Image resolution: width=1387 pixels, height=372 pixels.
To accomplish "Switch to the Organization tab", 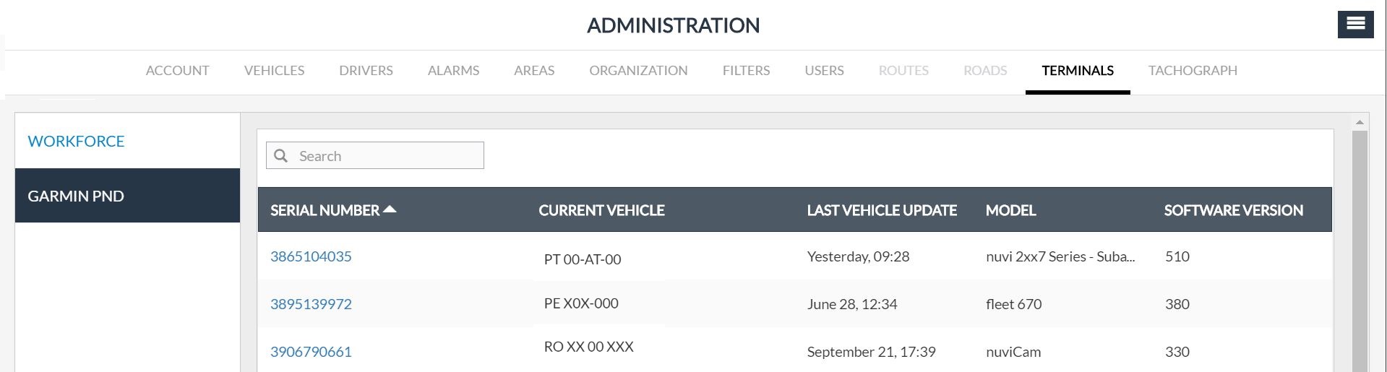I will point(638,71).
